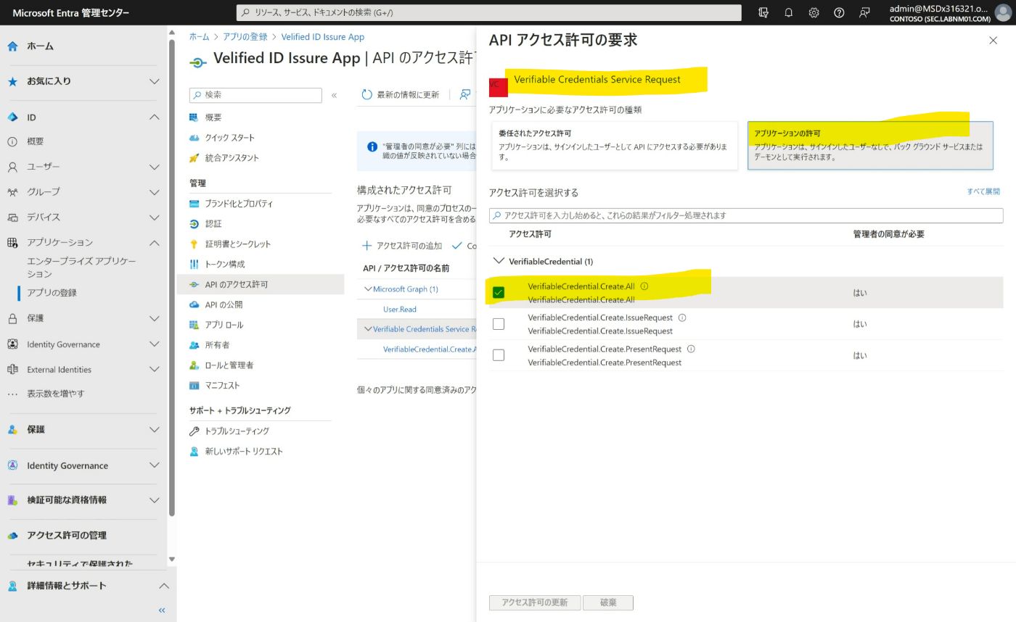1016x622 pixels.
Task: Click アクセス許可の追加 button
Action: (402, 246)
